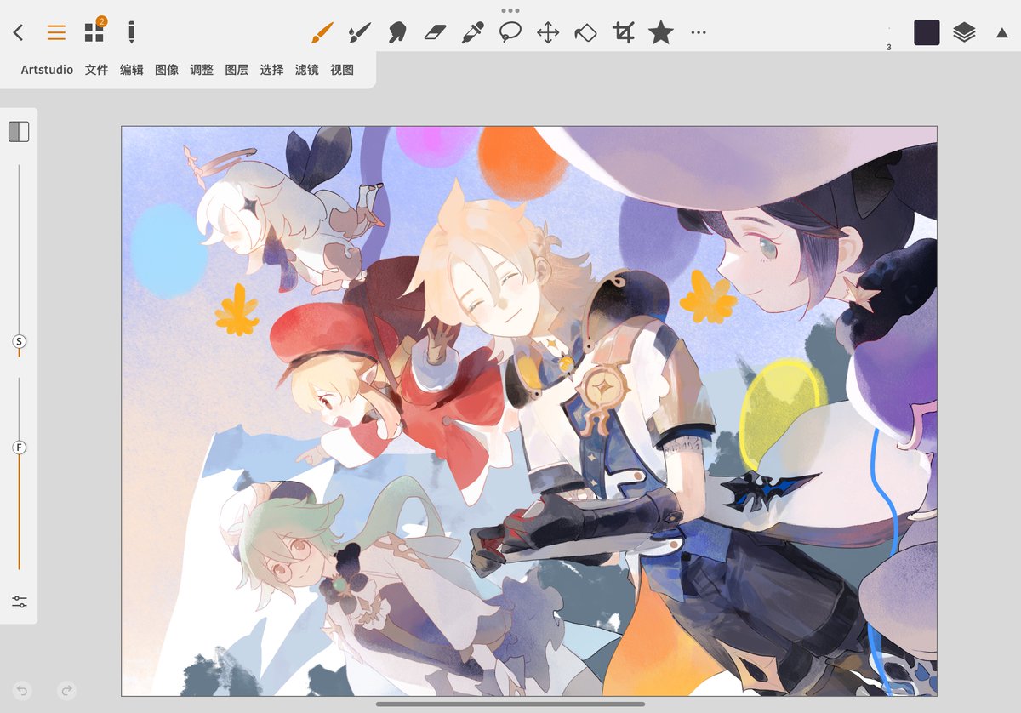Open the 选择 menu
1021x713 pixels.
click(x=271, y=70)
